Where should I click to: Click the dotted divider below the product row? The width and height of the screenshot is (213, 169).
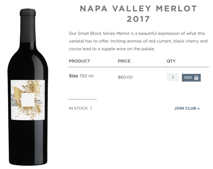[x=83, y=99]
